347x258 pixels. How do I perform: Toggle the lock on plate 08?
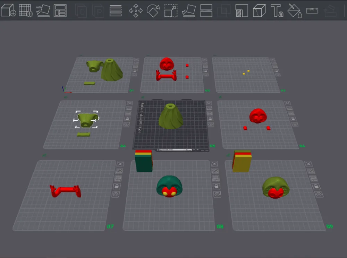coord(216,187)
